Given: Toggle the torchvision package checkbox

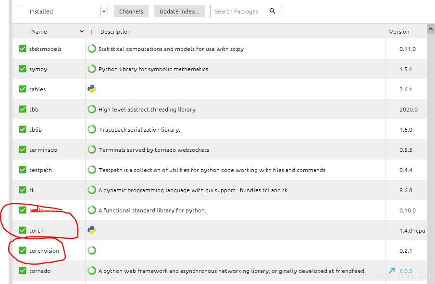Looking at the screenshot, I should [23, 250].
